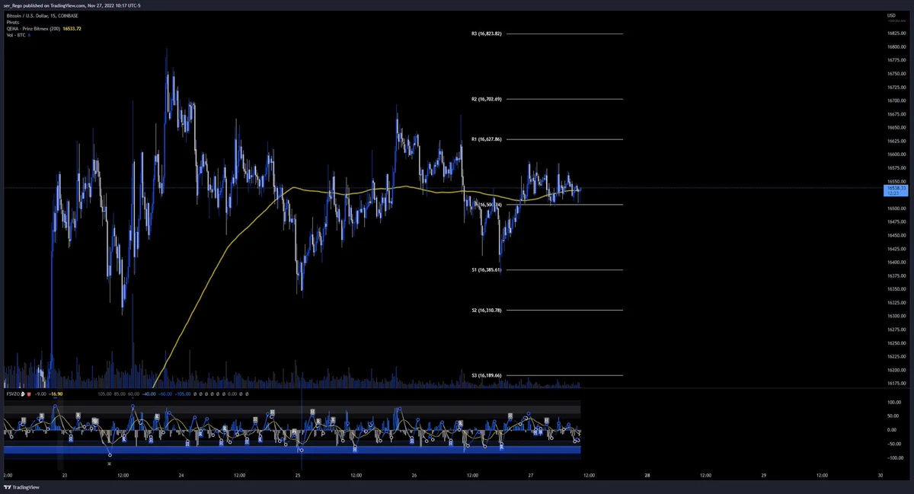
Task: Click the TradingView logo at bottom left
Action: click(22, 487)
